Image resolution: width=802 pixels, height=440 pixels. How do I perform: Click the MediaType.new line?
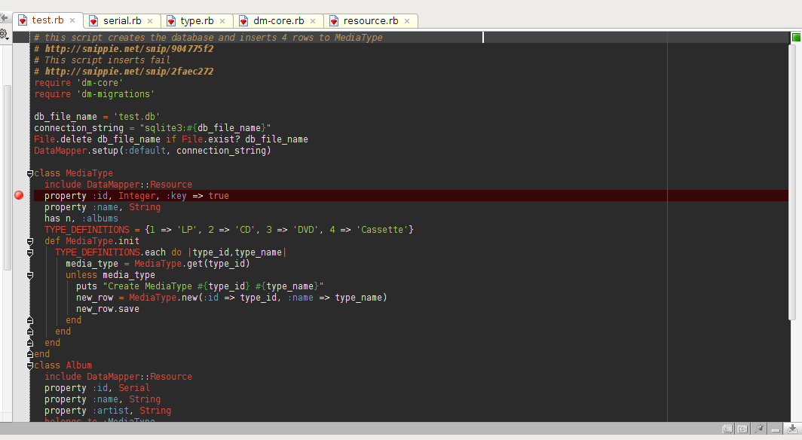(x=231, y=298)
